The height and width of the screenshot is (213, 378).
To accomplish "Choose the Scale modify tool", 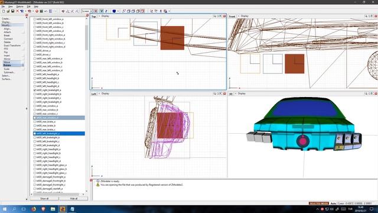I will pyautogui.click(x=6, y=69).
